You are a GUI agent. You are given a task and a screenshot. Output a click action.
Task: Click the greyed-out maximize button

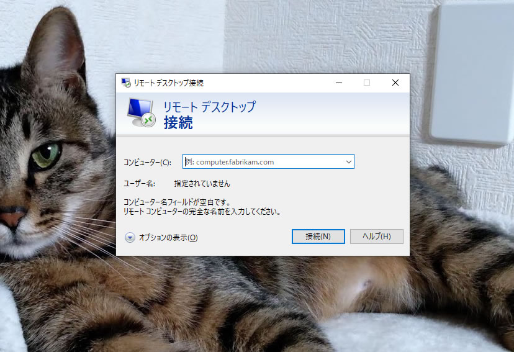[x=367, y=83]
